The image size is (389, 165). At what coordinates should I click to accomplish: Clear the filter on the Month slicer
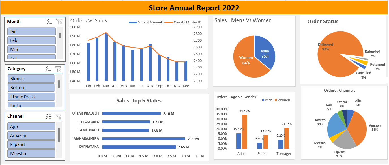click(x=59, y=22)
